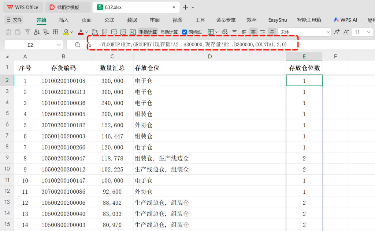This screenshot has width=375, height=231.
Task: Switch to the 公式 ribbon tab
Action: pos(109,20)
